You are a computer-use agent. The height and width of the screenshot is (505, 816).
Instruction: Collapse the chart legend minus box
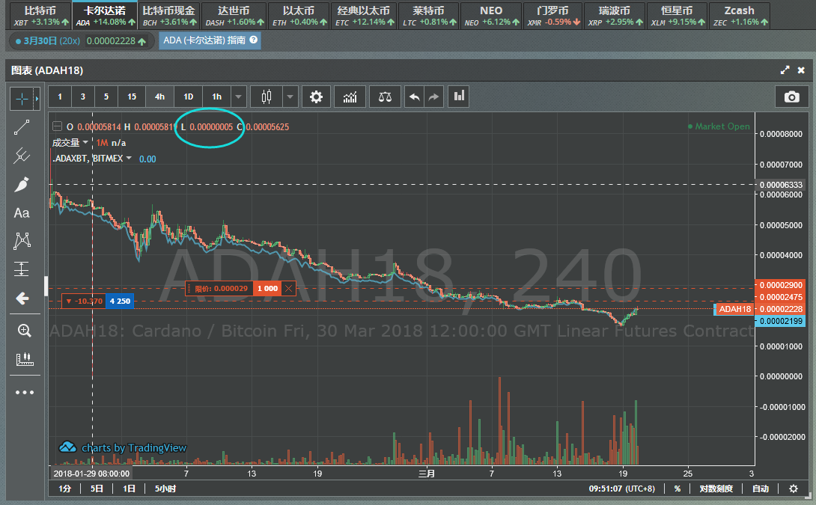coord(57,126)
